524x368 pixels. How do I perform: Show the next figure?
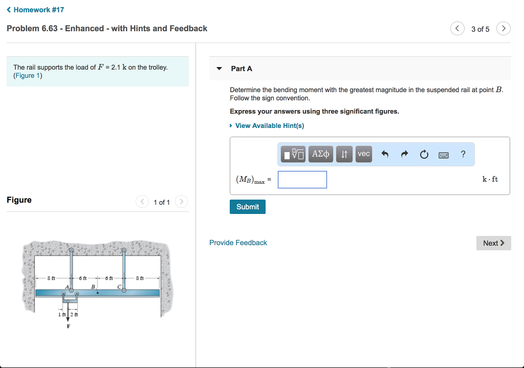point(182,202)
